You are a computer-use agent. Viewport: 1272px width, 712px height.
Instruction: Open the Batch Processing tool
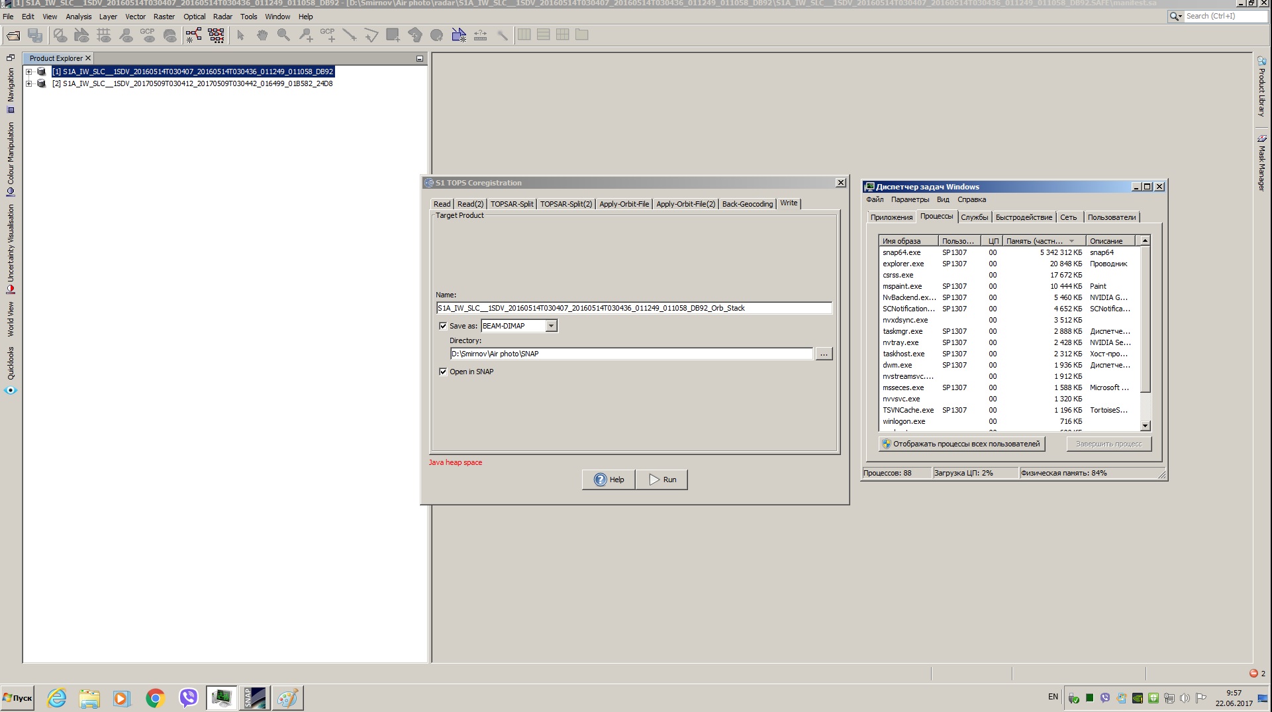(x=216, y=35)
